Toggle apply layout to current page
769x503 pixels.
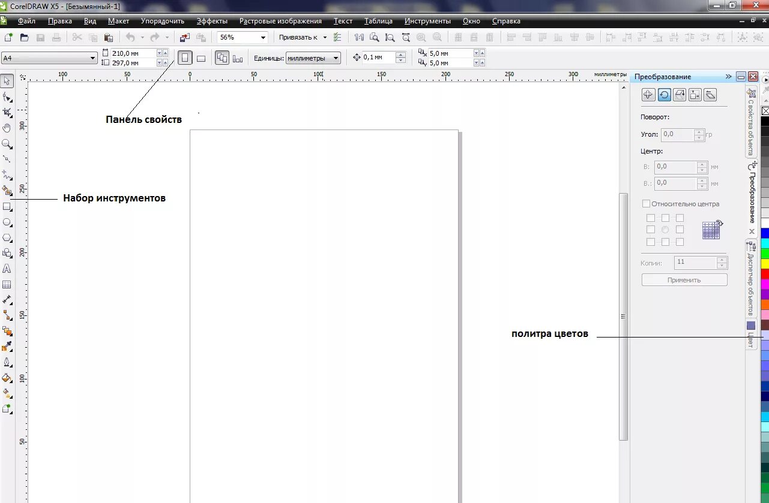[238, 58]
